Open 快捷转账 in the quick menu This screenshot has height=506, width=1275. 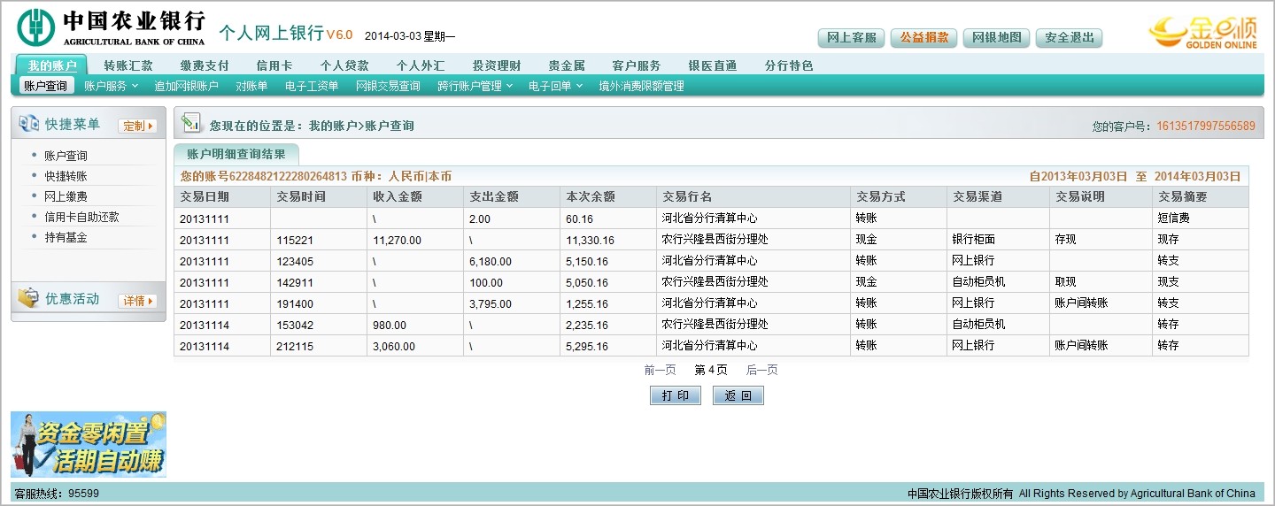[x=66, y=176]
